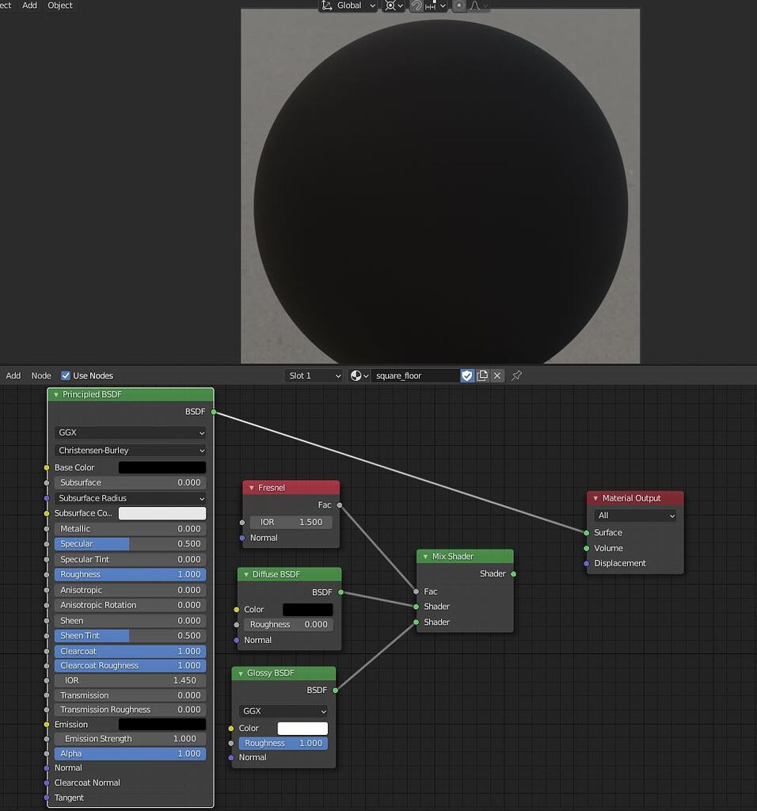Click the Base Color swatch on Principled BSDF
Screen dimensions: 757x811
coord(162,467)
